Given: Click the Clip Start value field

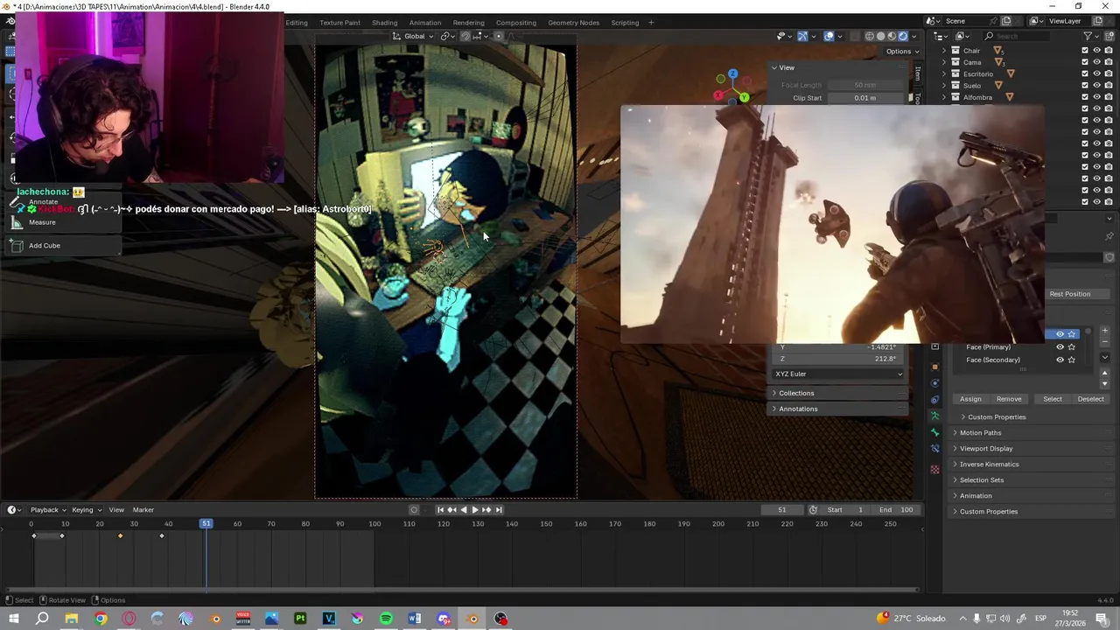Looking at the screenshot, I should [864, 98].
